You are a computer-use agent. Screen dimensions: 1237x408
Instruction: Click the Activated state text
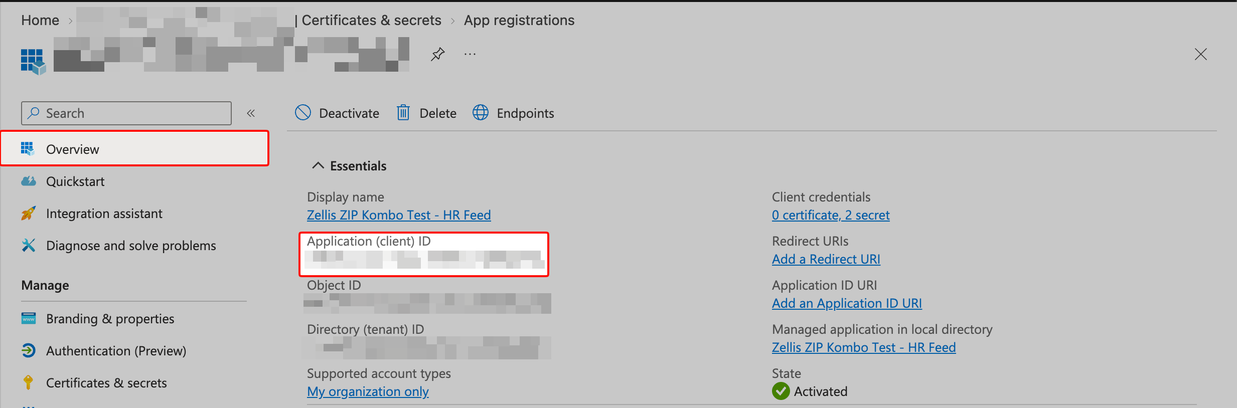click(821, 391)
